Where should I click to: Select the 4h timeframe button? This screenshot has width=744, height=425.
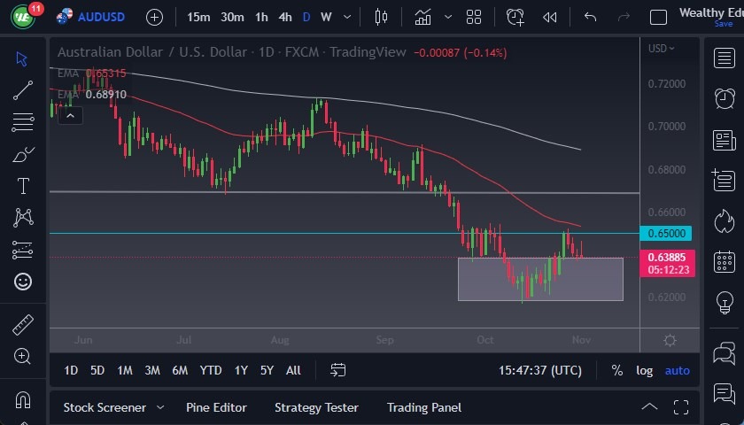tap(284, 17)
